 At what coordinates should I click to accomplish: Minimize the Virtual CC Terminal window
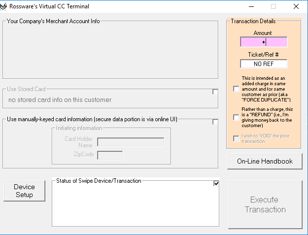251,6
